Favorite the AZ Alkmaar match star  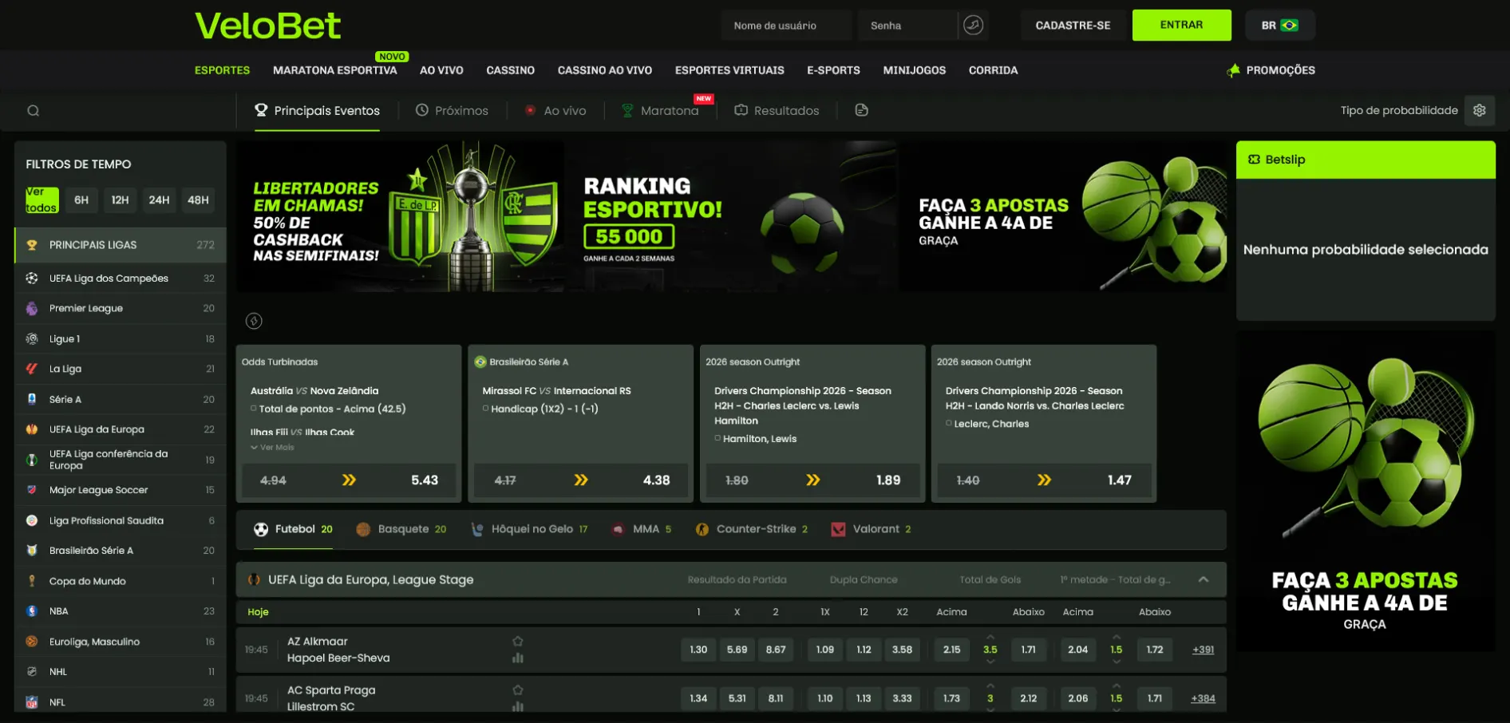[x=518, y=641]
